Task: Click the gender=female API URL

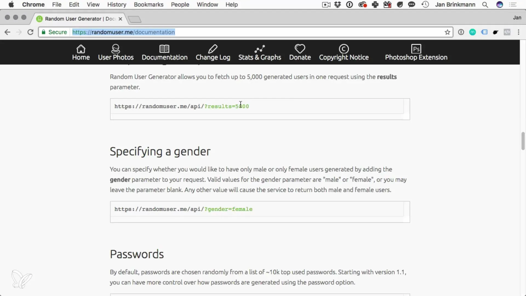Action: tap(183, 209)
